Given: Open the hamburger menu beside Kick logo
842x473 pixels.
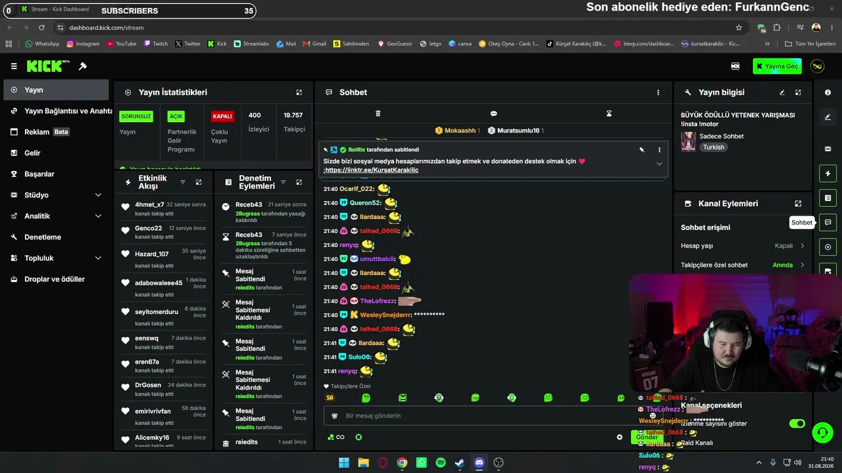Looking at the screenshot, I should pos(14,66).
